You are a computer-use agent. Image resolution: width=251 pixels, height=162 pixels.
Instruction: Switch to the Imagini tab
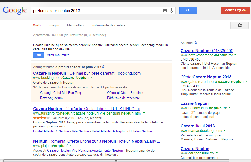coord(54,25)
